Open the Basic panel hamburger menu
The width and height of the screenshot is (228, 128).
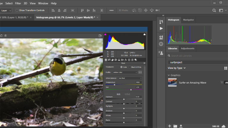(144, 63)
